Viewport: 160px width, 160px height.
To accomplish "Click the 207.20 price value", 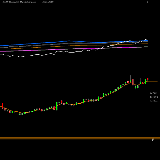I will click(153, 93).
